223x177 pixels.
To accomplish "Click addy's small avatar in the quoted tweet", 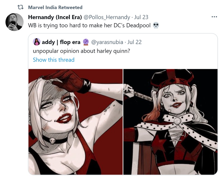I will (x=37, y=42).
